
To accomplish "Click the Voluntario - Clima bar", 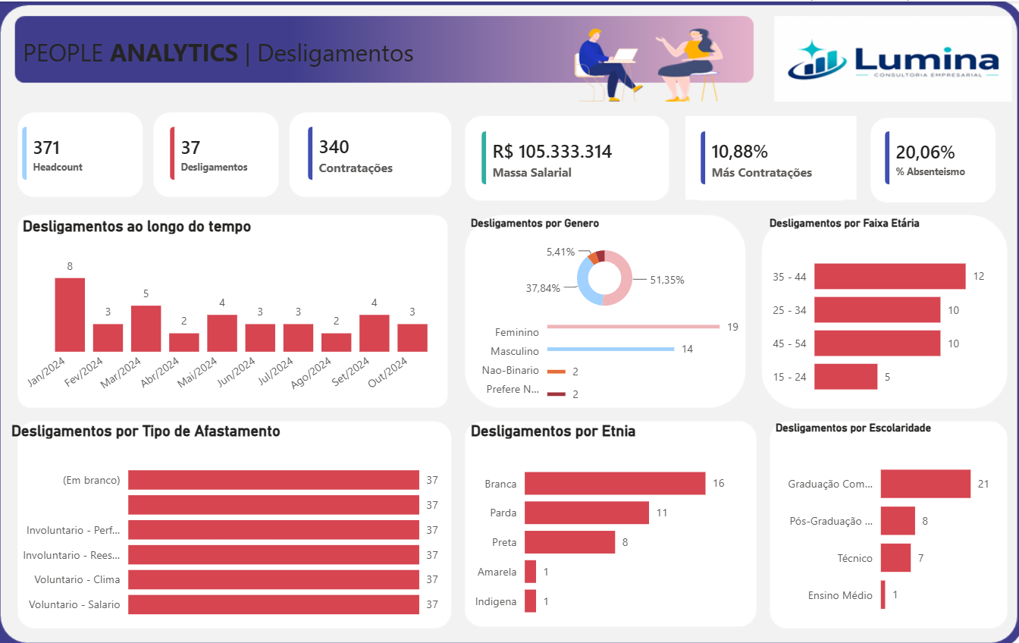I will pyautogui.click(x=274, y=579).
